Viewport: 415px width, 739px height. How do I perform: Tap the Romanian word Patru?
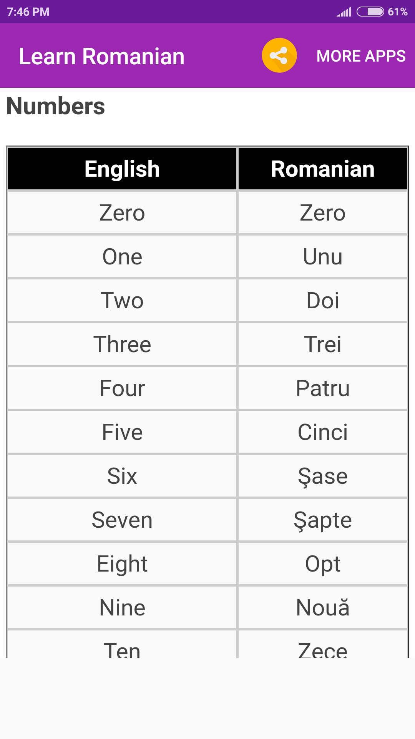[323, 388]
